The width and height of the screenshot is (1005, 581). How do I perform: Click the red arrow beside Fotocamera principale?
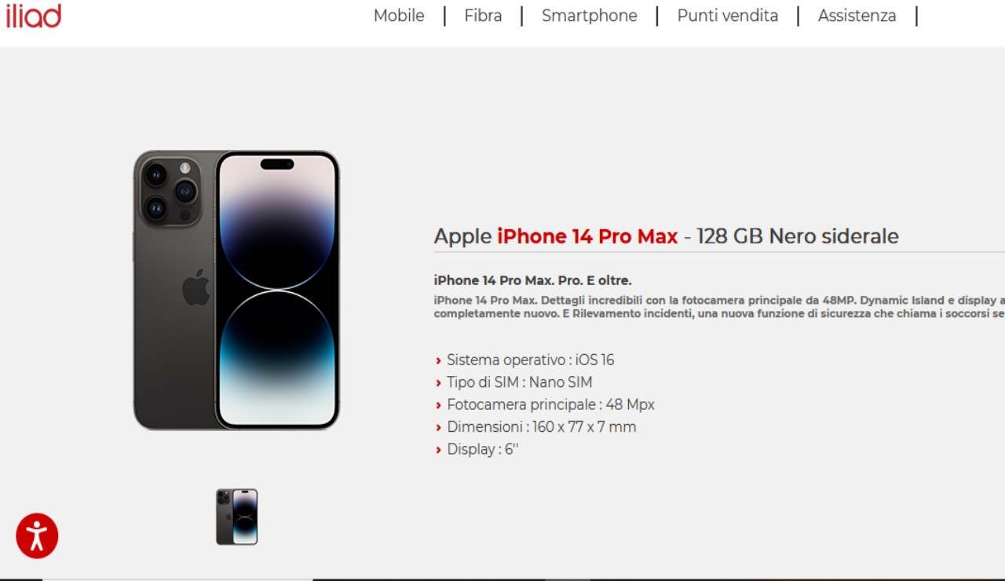(438, 406)
